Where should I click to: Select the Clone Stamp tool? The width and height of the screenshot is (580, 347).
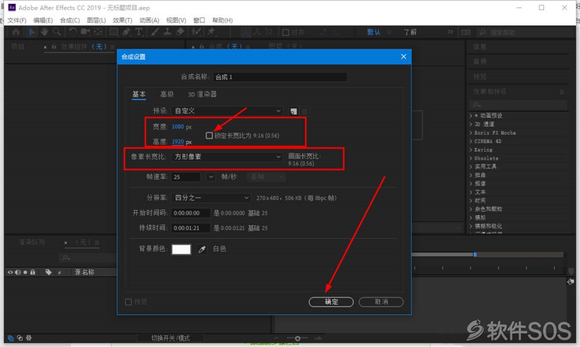[167, 32]
